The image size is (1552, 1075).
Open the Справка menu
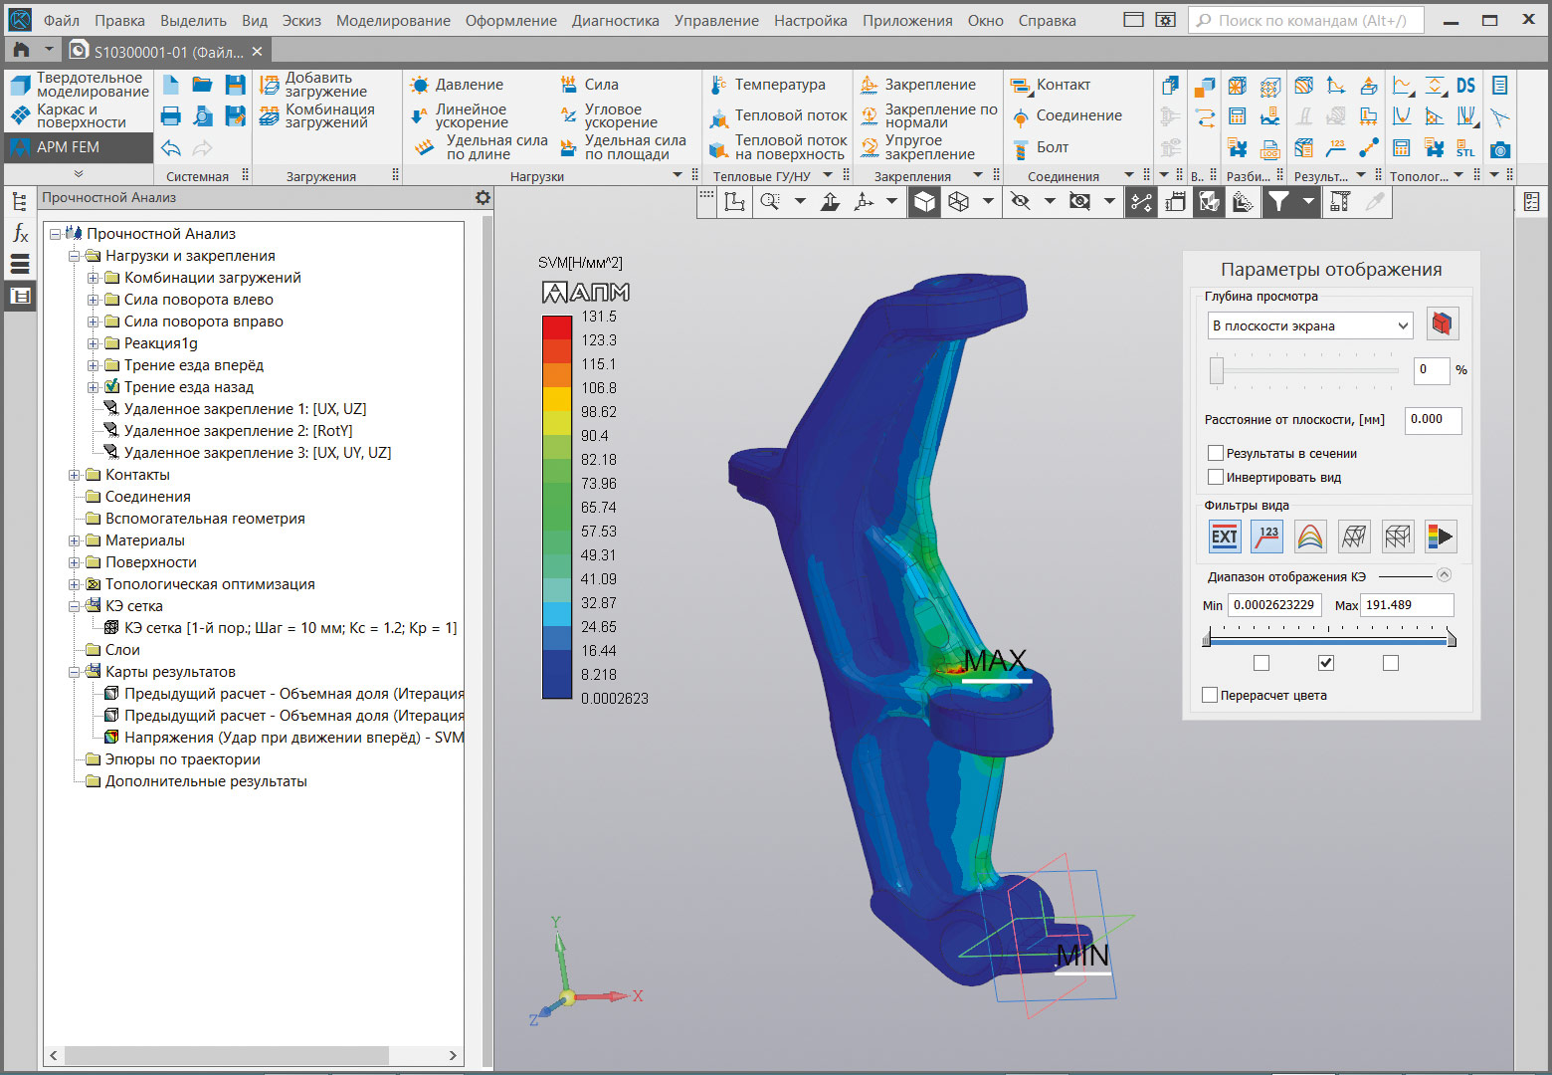(1047, 20)
